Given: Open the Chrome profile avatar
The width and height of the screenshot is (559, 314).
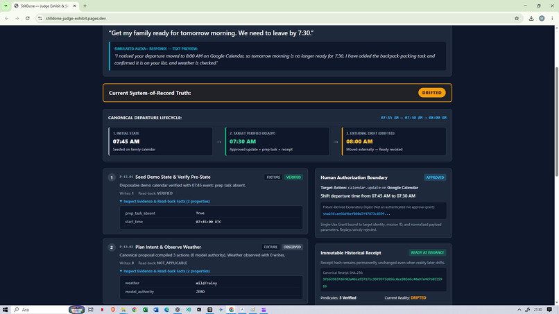Looking at the screenshot, I should point(542,18).
